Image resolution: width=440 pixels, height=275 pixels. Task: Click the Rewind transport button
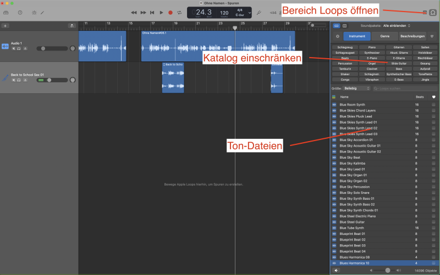point(134,13)
